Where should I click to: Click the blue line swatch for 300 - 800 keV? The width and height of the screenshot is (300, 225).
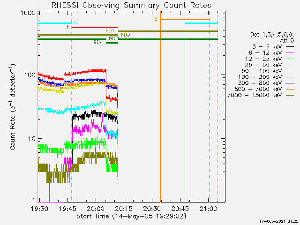click(290, 83)
